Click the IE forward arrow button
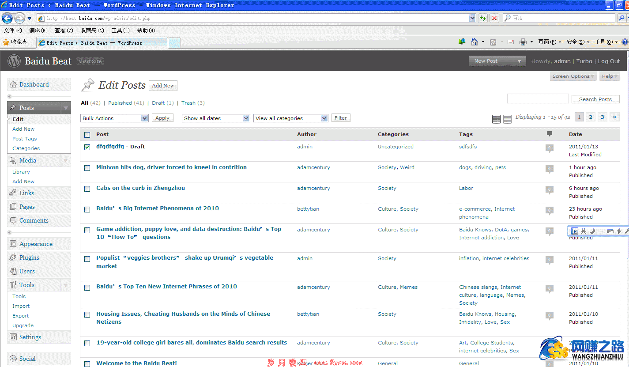Screen dimensions: 629x367 (19, 18)
